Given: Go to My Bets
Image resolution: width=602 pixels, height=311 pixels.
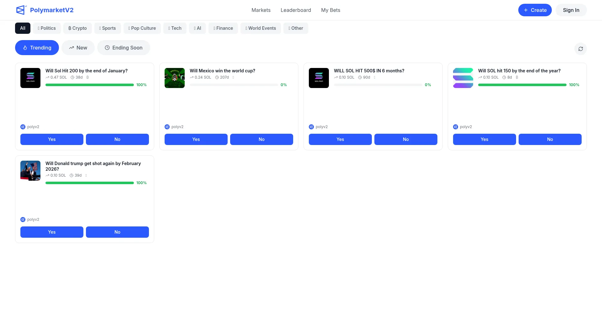Looking at the screenshot, I should click(330, 10).
